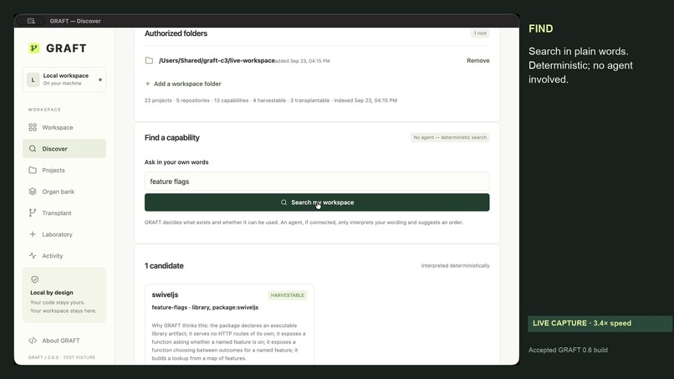Click the 'GRAFT — Discover' window title
The width and height of the screenshot is (674, 379).
tap(75, 21)
